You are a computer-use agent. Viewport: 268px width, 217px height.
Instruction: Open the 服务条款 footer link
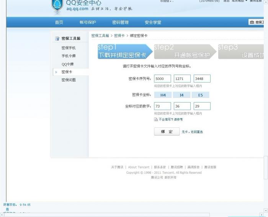coord(160,167)
